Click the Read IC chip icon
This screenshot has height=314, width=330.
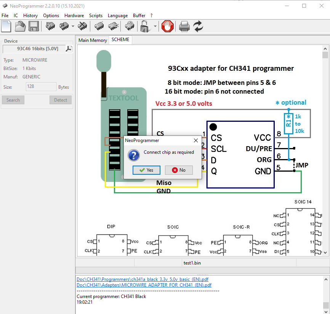coord(50,26)
